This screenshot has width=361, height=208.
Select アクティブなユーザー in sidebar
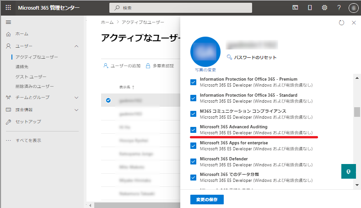click(x=37, y=57)
